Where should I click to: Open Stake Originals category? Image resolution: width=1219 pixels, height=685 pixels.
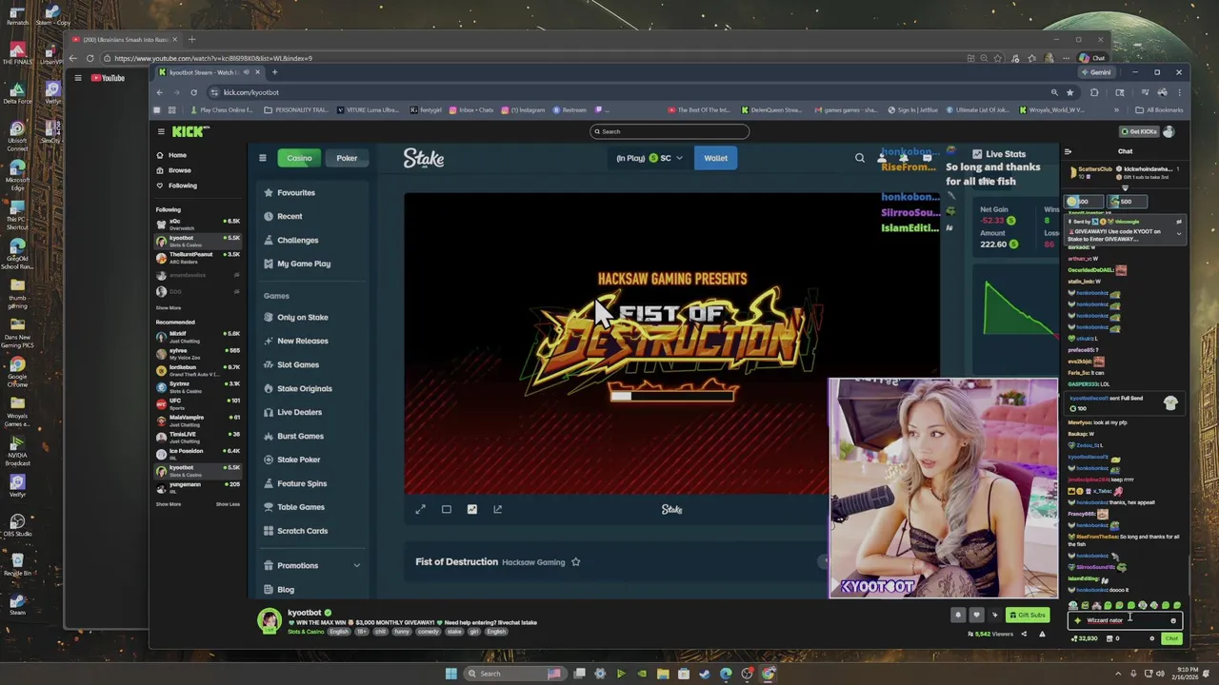[x=298, y=388]
